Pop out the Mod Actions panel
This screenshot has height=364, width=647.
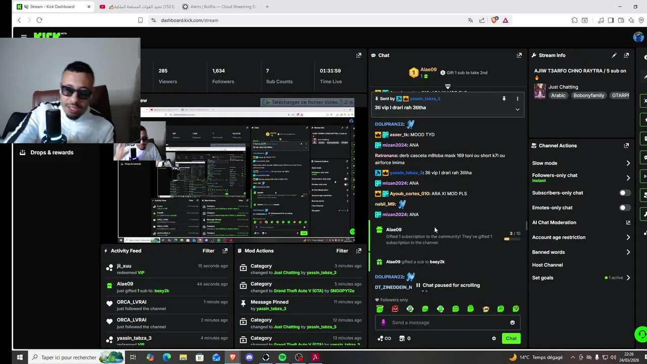coord(358,251)
